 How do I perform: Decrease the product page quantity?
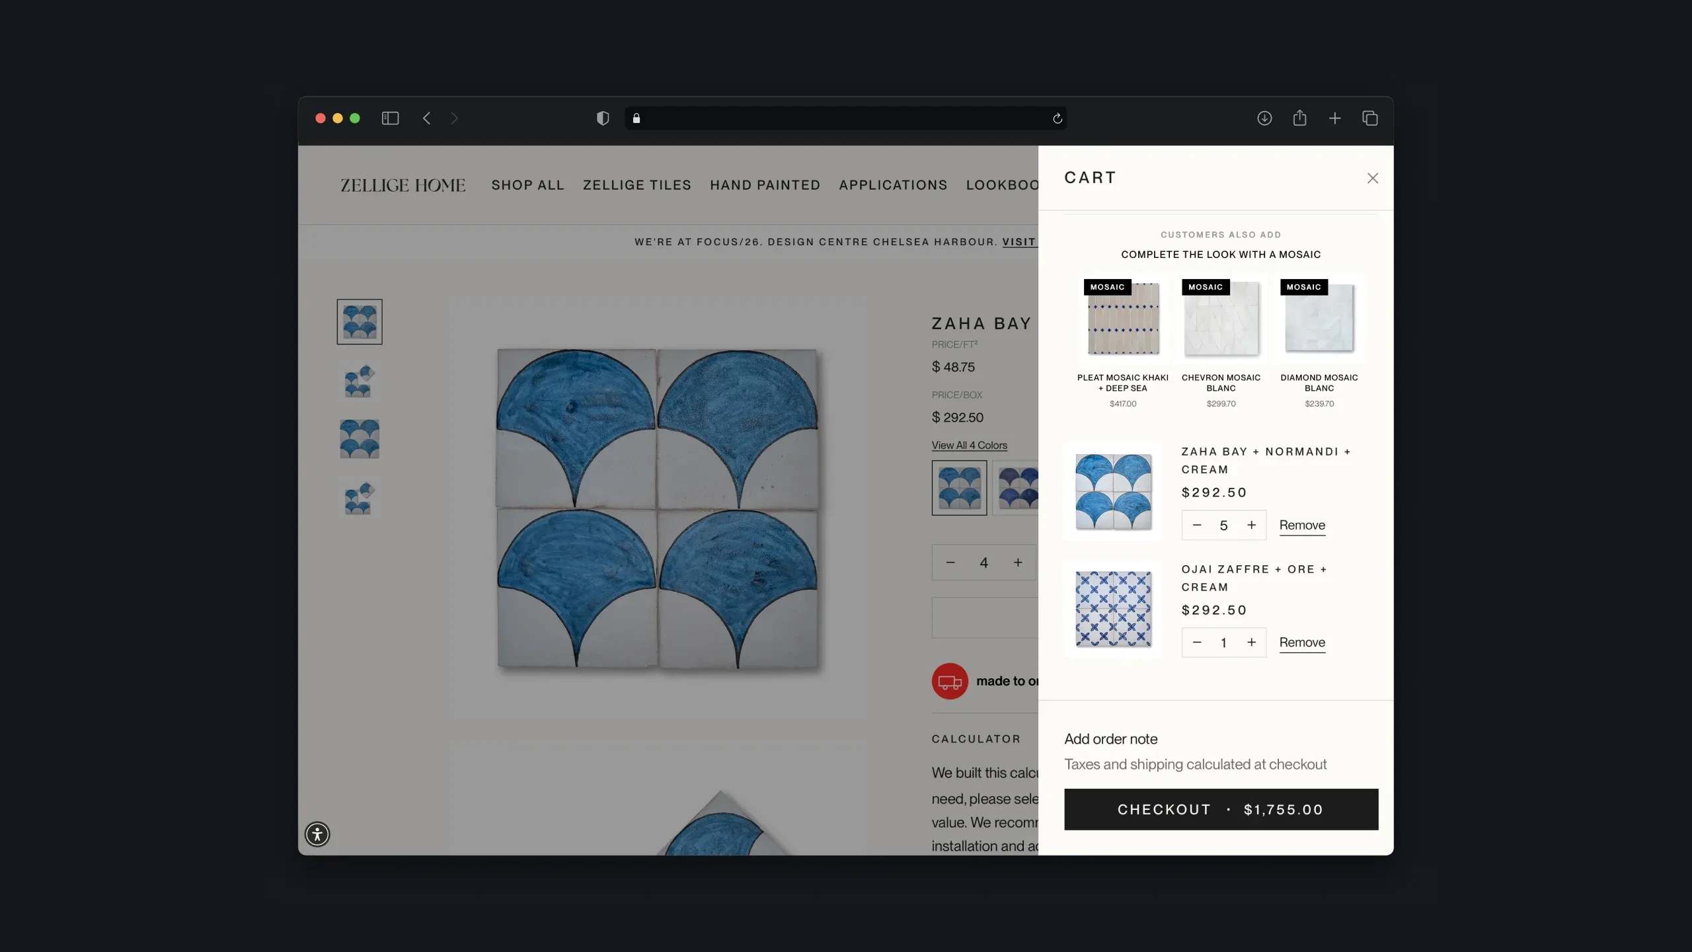coord(950,563)
